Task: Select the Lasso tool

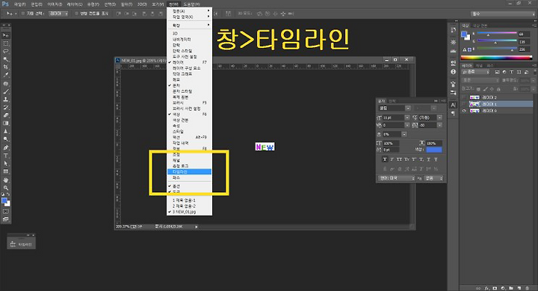Action: click(6, 51)
